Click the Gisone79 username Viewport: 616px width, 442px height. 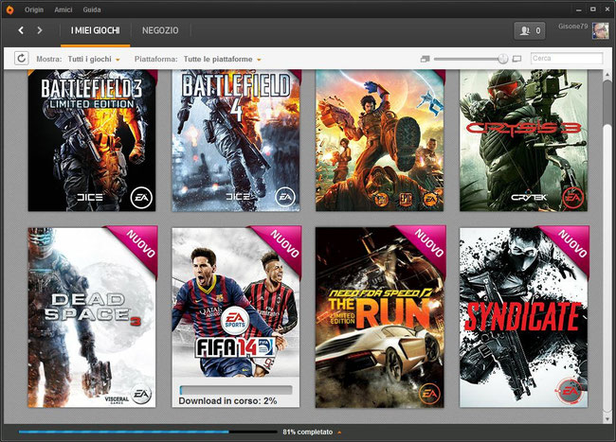572,27
